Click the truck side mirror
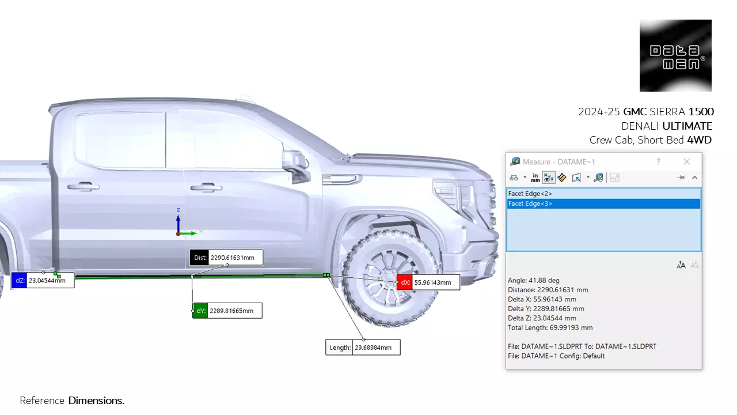 click(296, 164)
